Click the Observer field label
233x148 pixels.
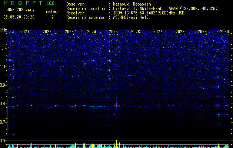(x=75, y=4)
